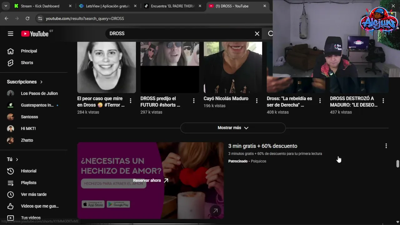Screen dimensions: 400x225
Task: Open 'Cayó Nicolás Maduro' short thumbnail
Action: tap(233, 67)
